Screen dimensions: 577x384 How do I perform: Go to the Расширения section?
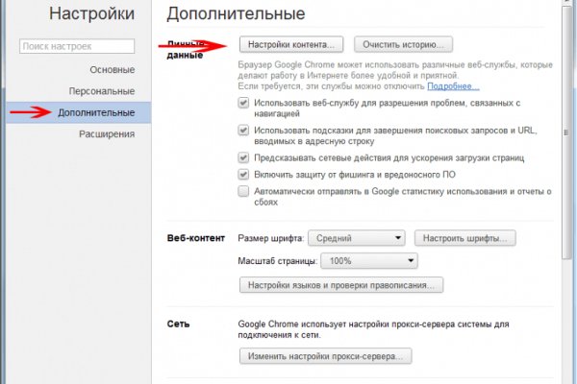click(x=107, y=134)
